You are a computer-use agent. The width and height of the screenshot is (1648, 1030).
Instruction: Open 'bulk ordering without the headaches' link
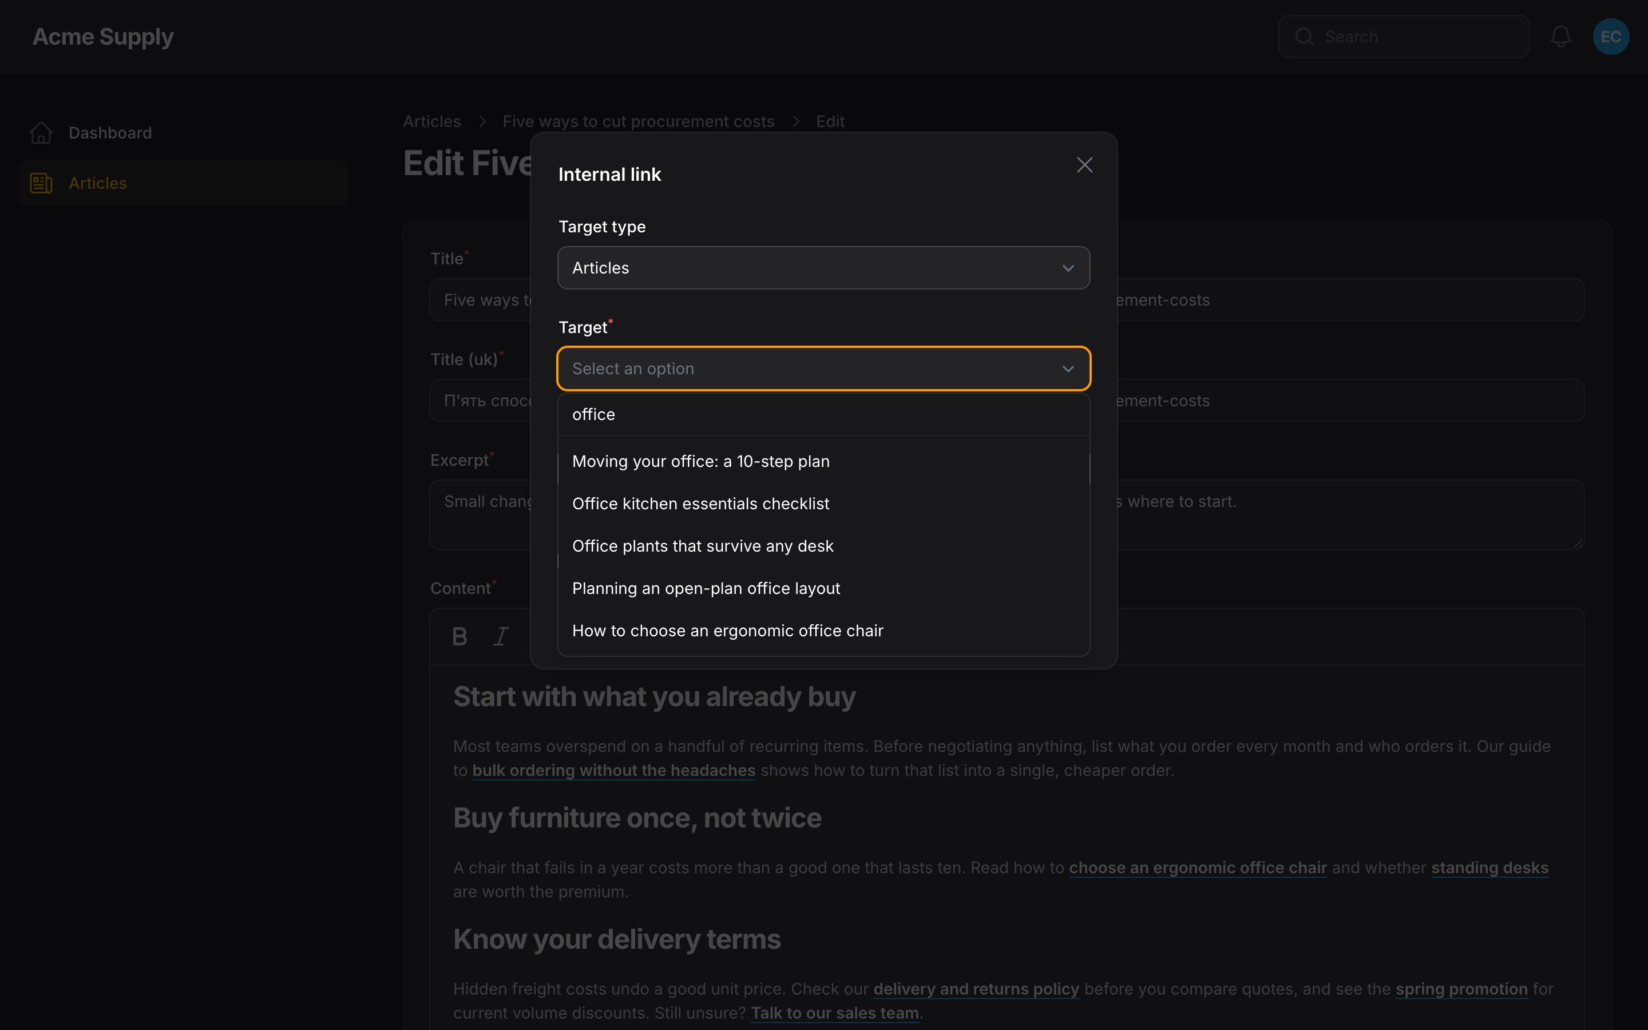click(x=613, y=770)
